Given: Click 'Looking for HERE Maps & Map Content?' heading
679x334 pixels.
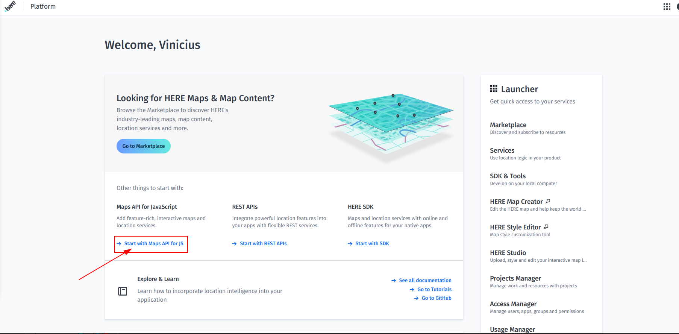Looking at the screenshot, I should tap(196, 98).
